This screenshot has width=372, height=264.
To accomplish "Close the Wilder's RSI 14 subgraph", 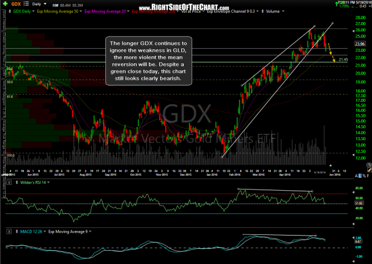I will pyautogui.click(x=9, y=183).
